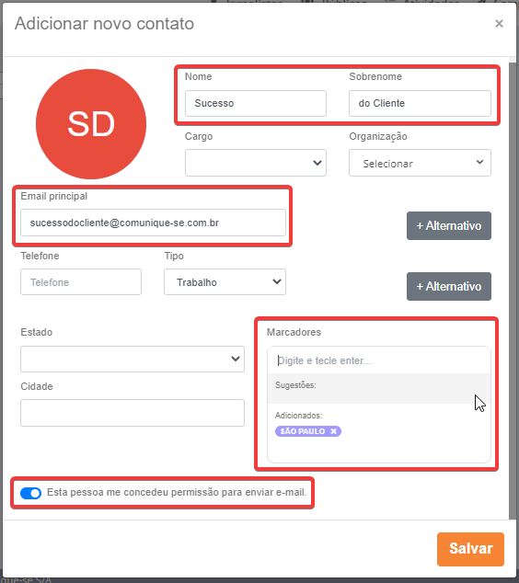The width and height of the screenshot is (519, 583).
Task: Click the Sugestões area in Marcadores
Action: pyautogui.click(x=379, y=389)
